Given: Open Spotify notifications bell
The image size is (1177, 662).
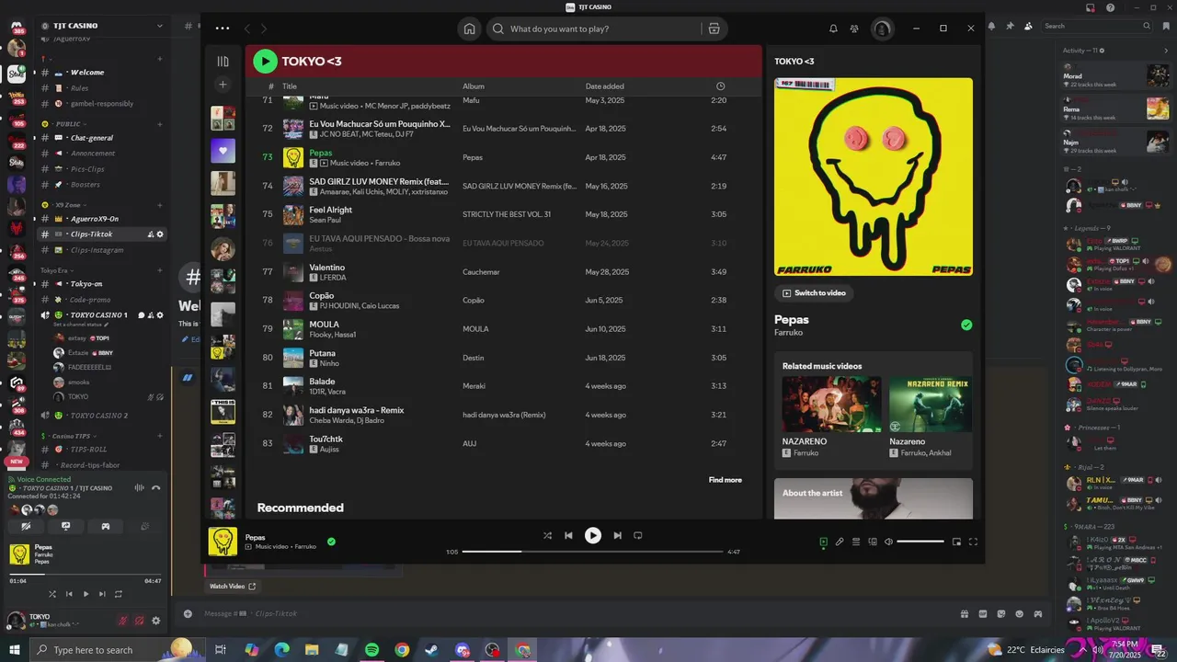Looking at the screenshot, I should click(833, 29).
